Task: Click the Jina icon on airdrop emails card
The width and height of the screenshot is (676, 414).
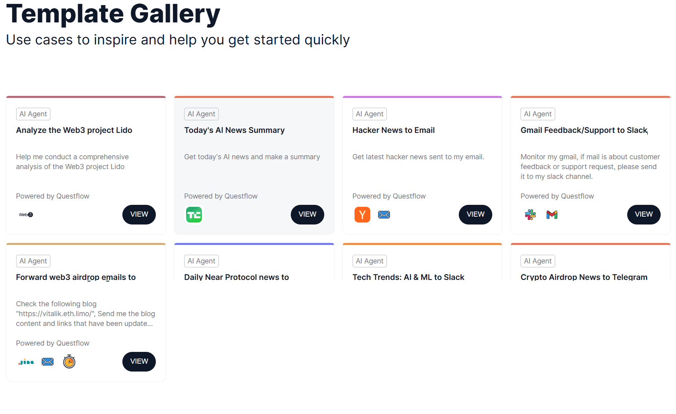Action: [26, 362]
